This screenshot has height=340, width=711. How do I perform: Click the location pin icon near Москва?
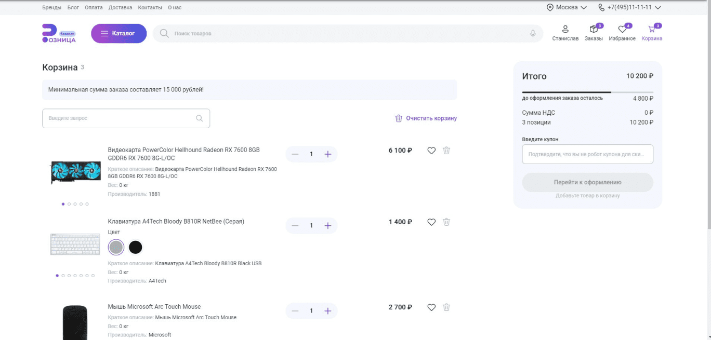pos(550,7)
